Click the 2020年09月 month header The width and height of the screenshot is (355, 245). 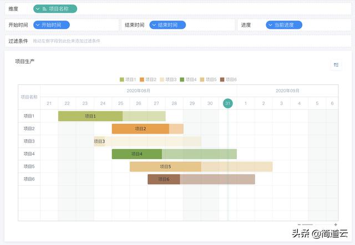(287, 91)
